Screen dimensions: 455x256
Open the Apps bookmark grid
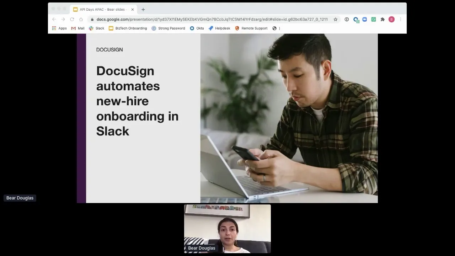click(x=59, y=28)
